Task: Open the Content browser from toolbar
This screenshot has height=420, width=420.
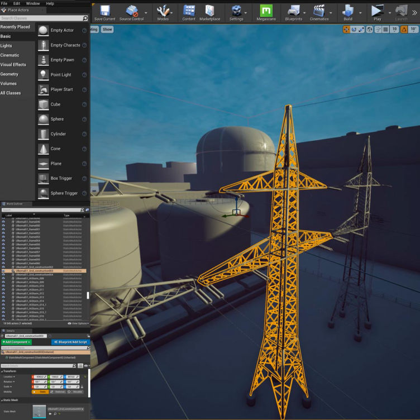Action: pos(189,10)
